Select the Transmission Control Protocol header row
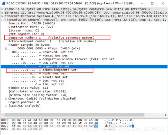The height and width of the screenshot is (135, 168). [x=86, y=20]
